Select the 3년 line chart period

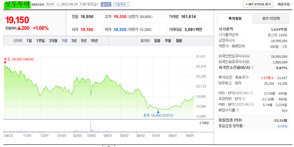74,41
